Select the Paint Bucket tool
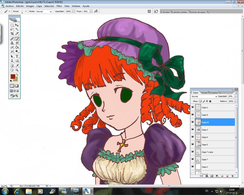Image resolution: width=244 pixels, height=195 pixels. [17, 47]
